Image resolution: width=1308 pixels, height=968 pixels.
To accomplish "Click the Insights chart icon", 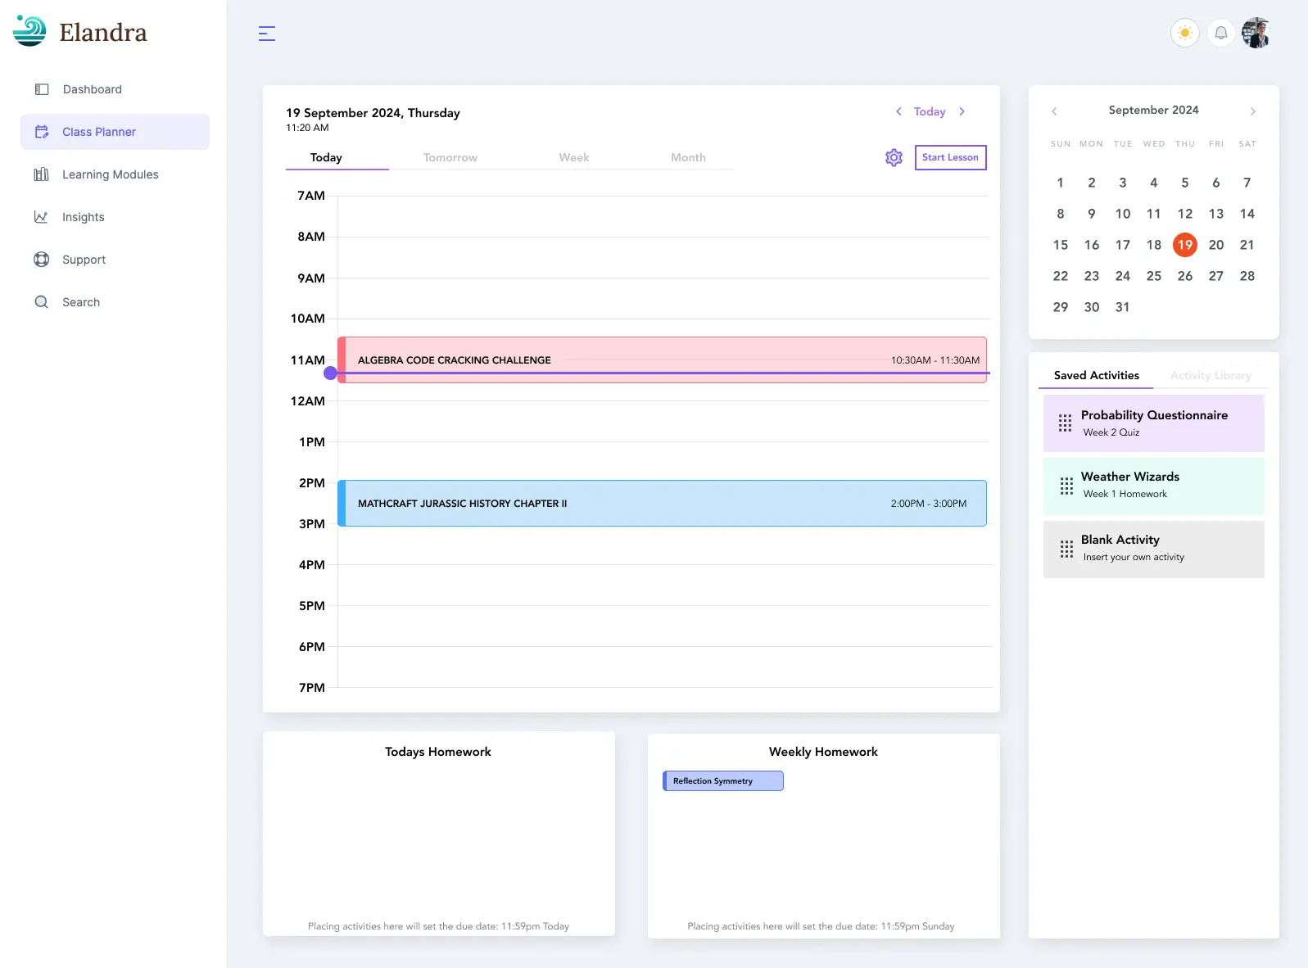I will (x=41, y=217).
